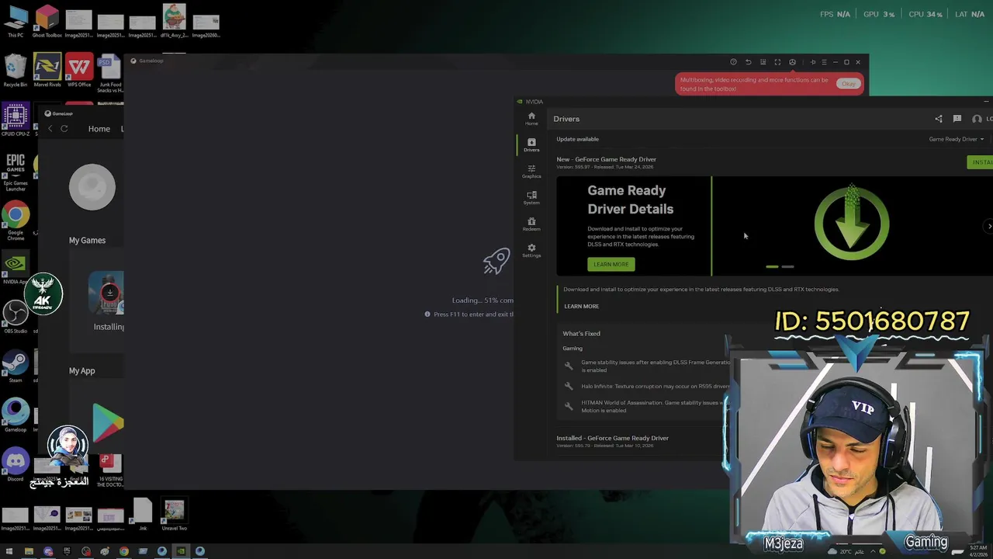
Task: Launch the WPS Office desktop shortcut
Action: (x=79, y=71)
